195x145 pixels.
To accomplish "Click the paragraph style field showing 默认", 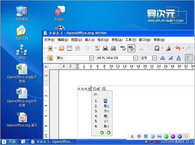I will pyautogui.click(x=73, y=58).
